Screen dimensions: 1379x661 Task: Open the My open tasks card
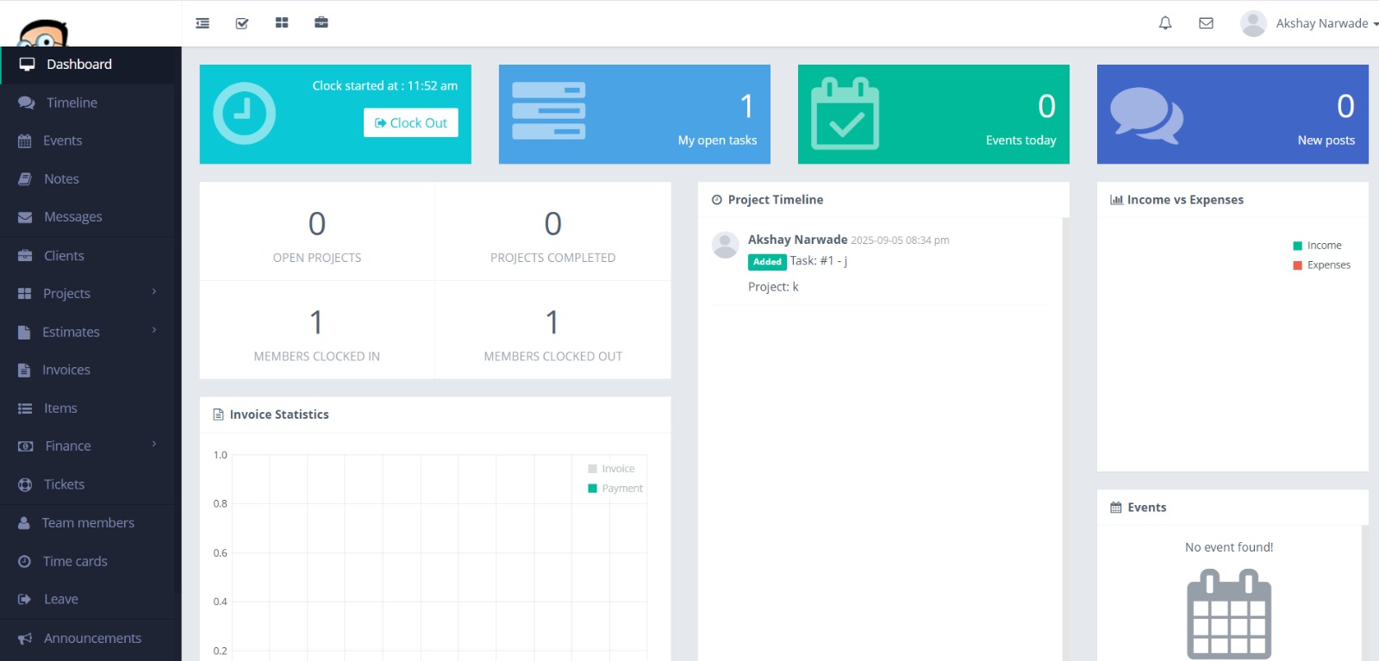point(634,115)
